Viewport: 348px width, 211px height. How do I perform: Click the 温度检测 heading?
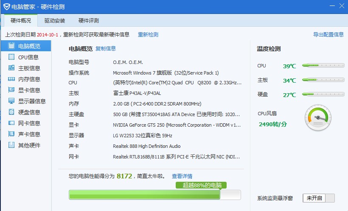[269, 49]
